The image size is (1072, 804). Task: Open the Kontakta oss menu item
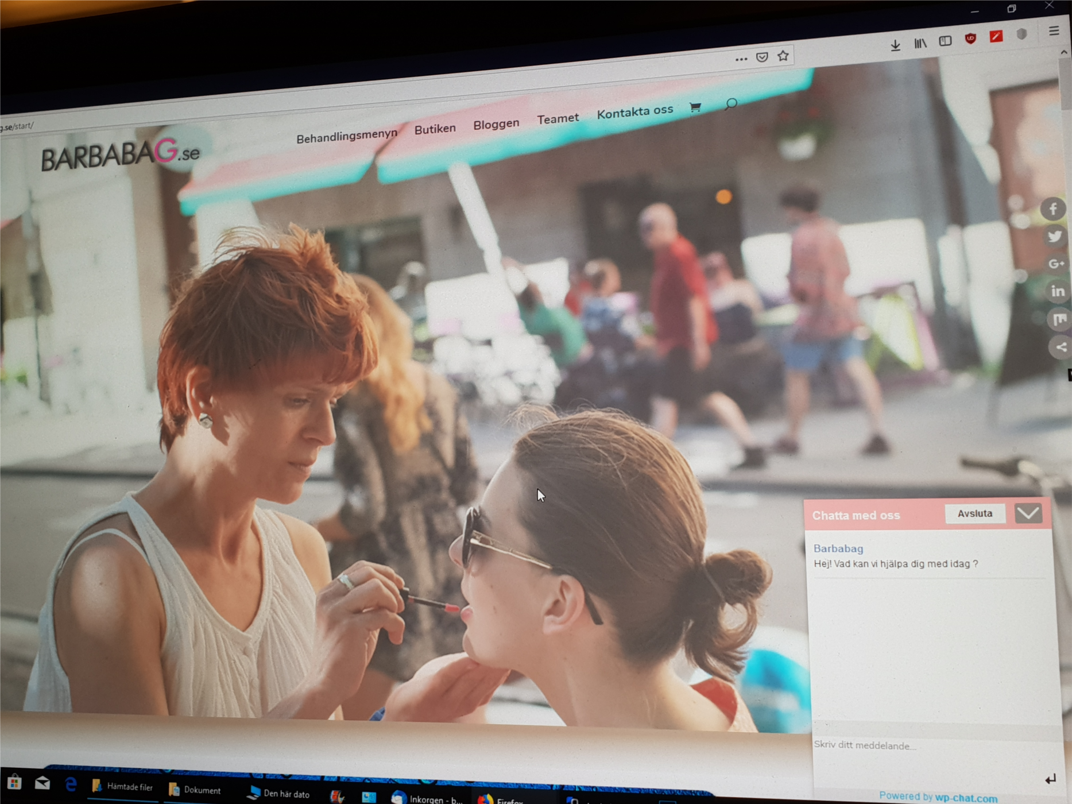(635, 111)
